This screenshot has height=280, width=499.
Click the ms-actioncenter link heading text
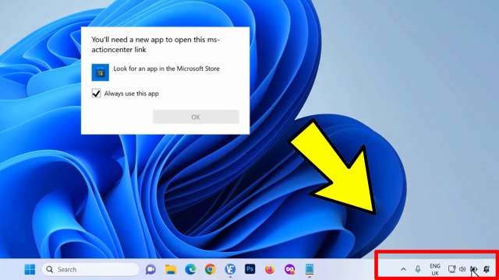click(x=156, y=44)
